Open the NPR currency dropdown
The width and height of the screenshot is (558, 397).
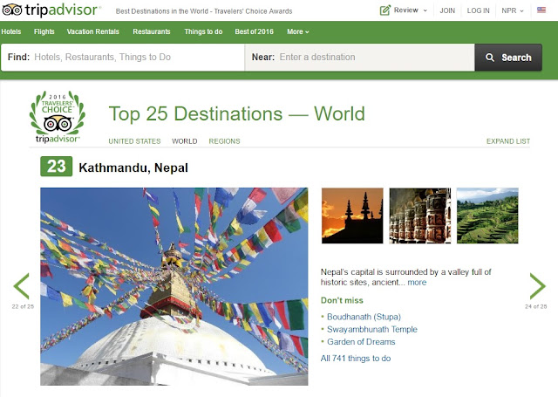(x=513, y=10)
